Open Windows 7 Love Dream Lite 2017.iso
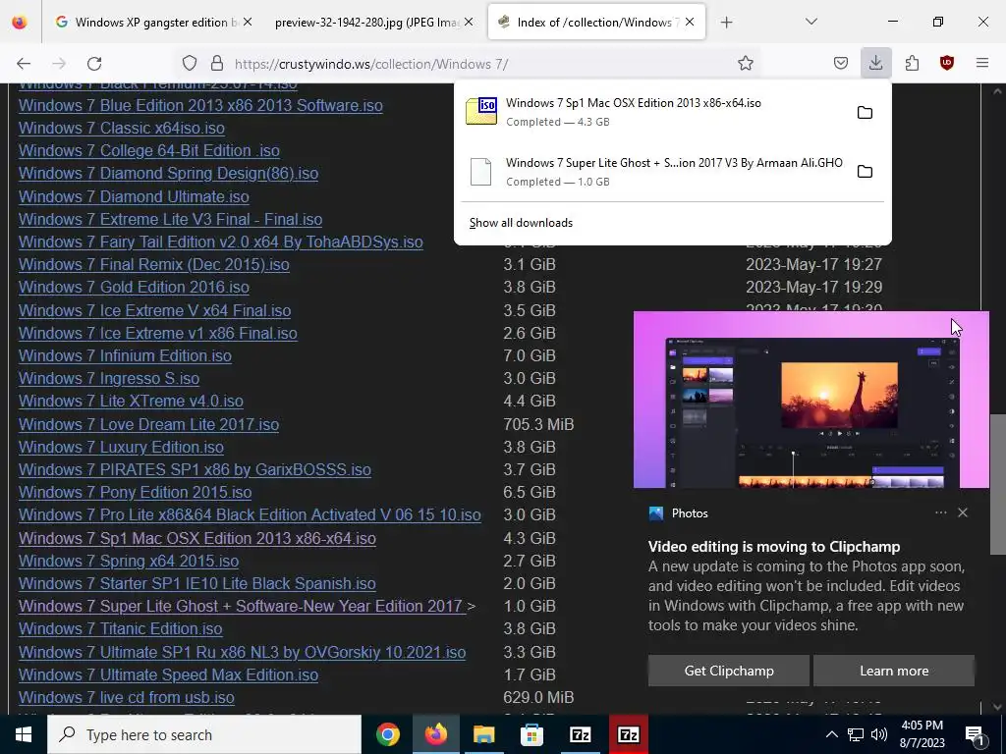Screen dimensions: 1006x754 [149, 424]
